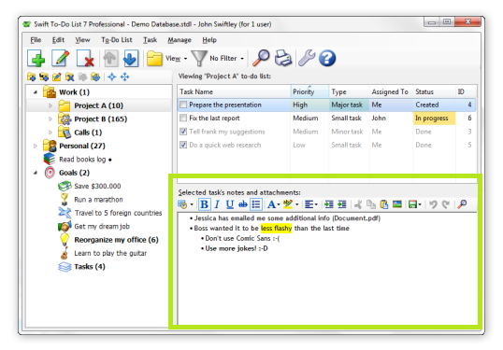Expand the Project A tree node
503x350 pixels.
(50, 105)
